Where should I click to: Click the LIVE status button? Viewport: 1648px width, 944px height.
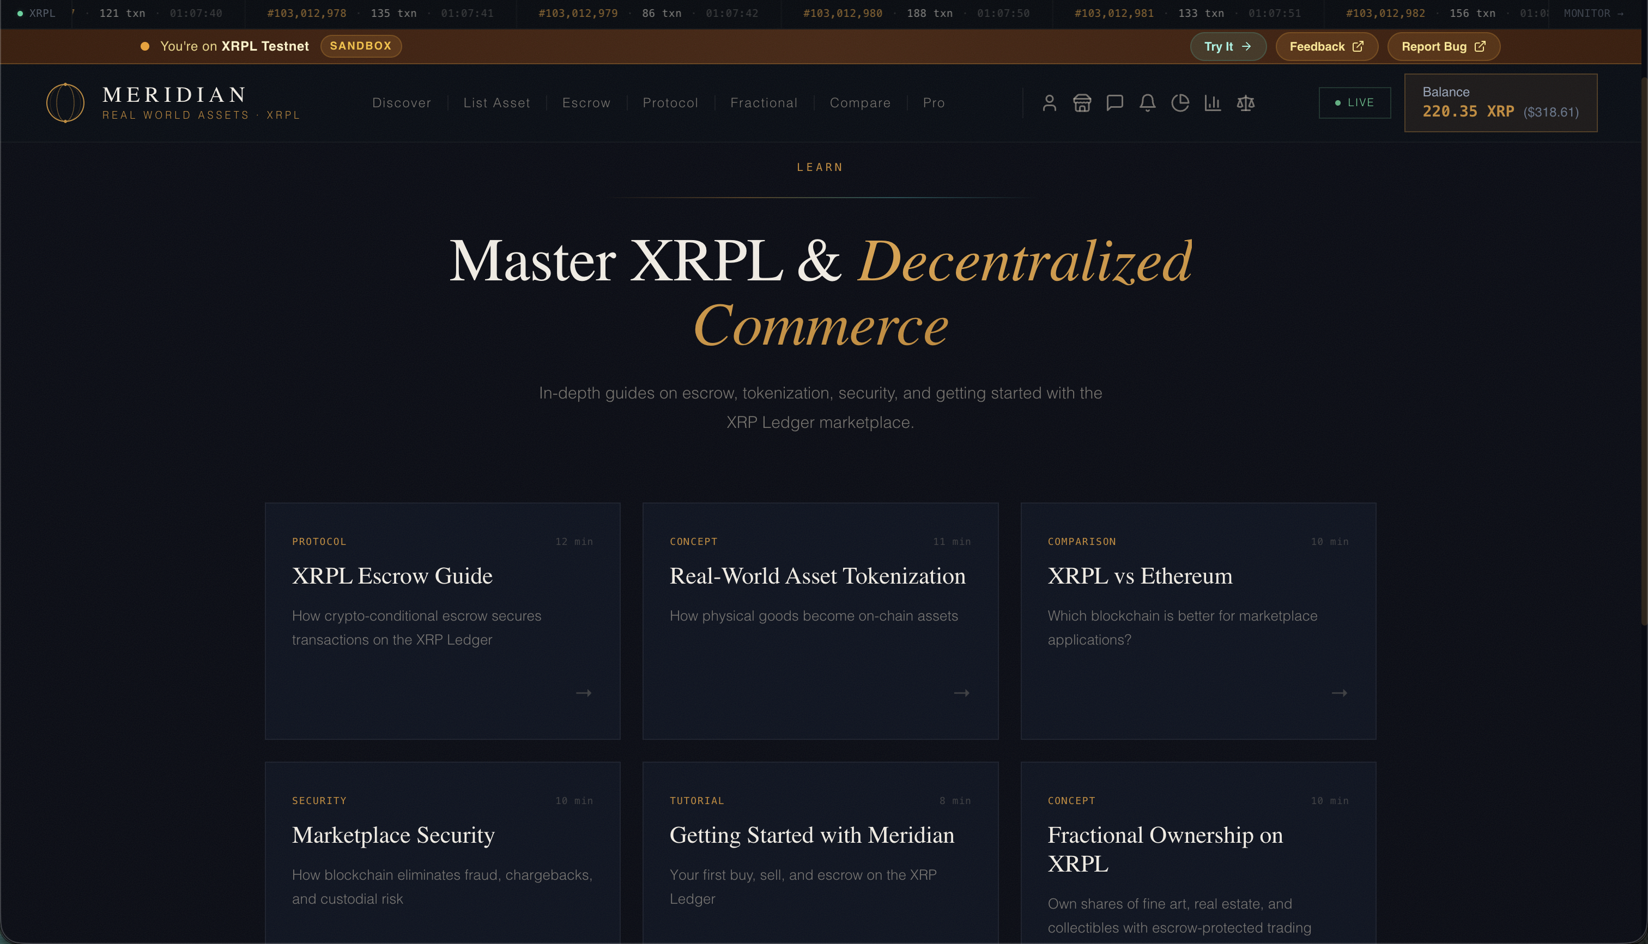pyautogui.click(x=1355, y=102)
